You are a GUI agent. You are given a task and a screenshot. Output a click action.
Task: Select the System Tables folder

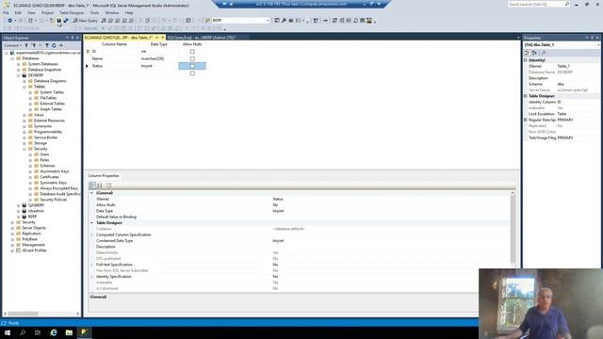click(52, 92)
